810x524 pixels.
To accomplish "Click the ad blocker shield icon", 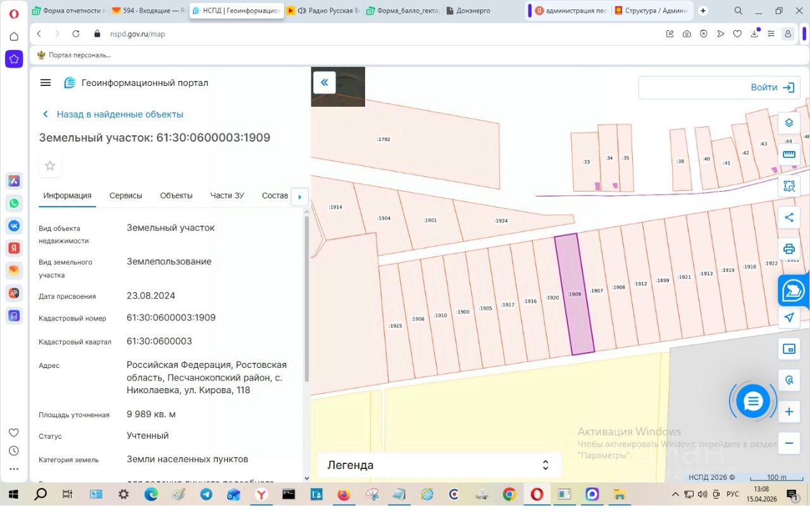I will 704,34.
